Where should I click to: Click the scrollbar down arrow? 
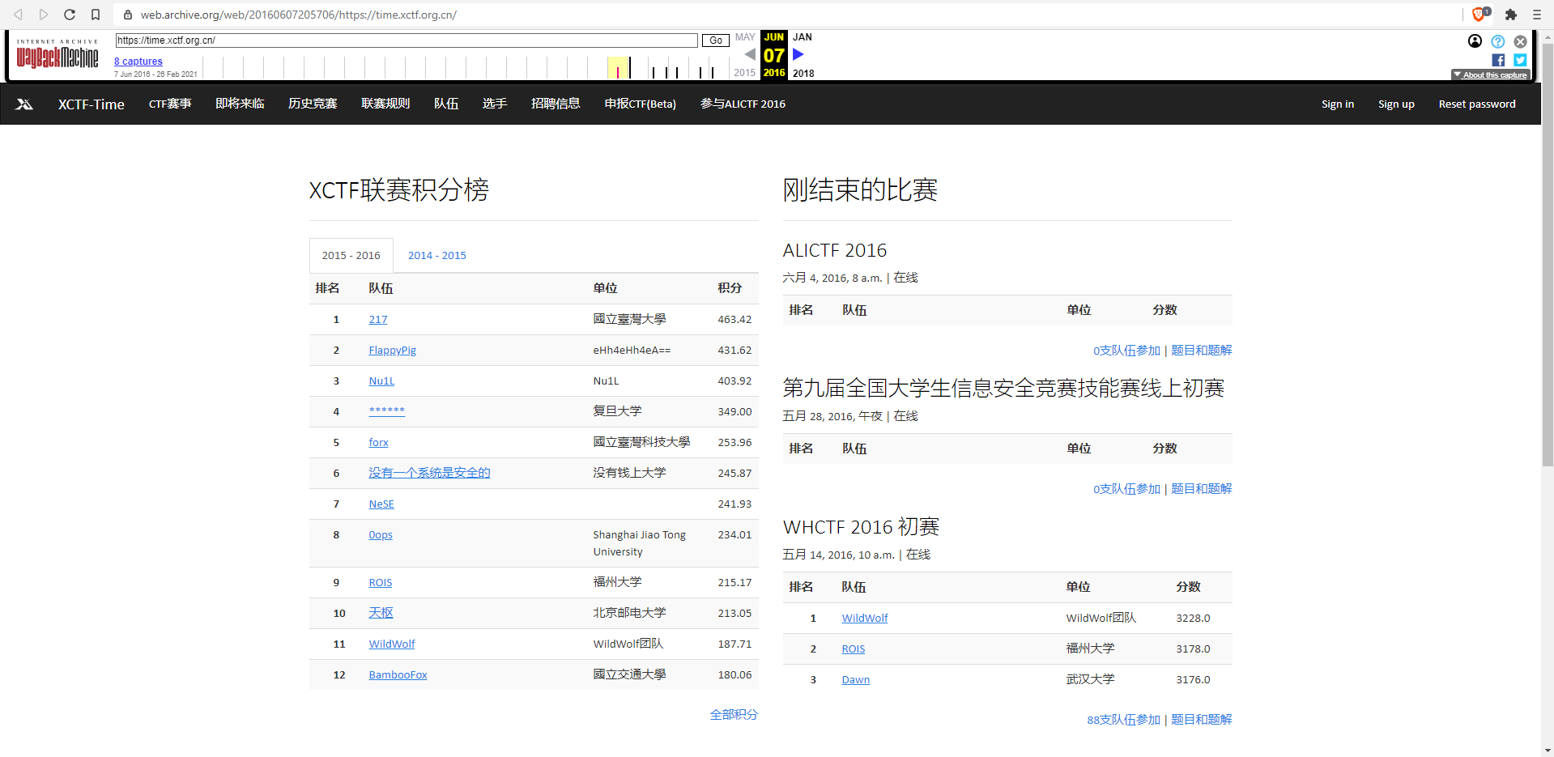1548,751
